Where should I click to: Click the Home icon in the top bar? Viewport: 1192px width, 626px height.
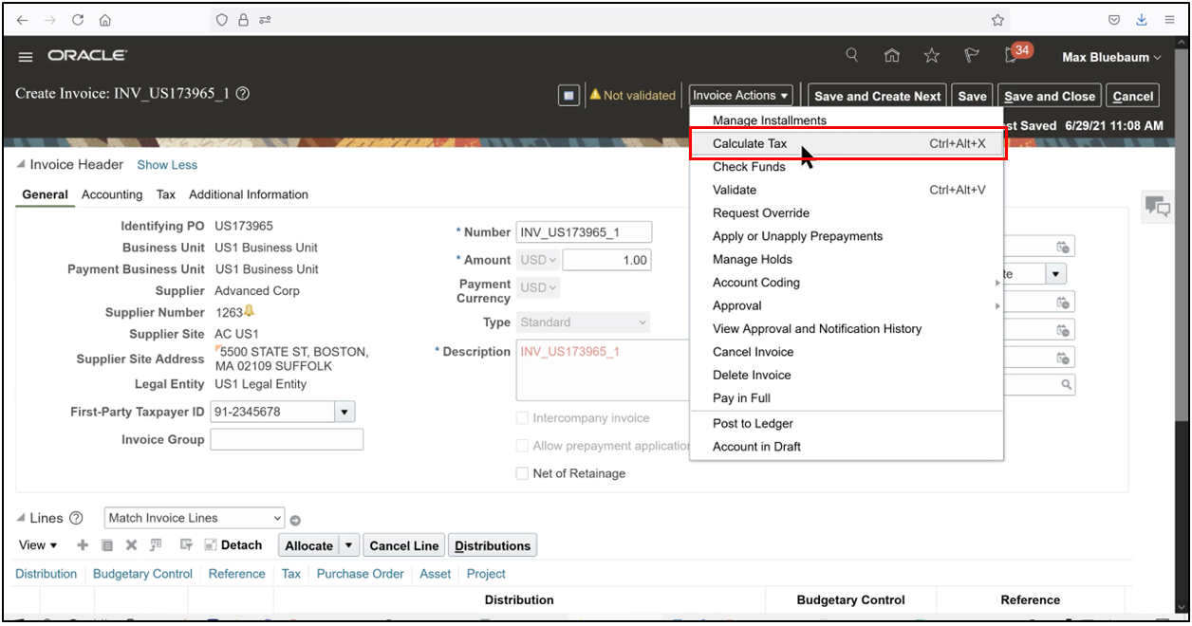(891, 55)
